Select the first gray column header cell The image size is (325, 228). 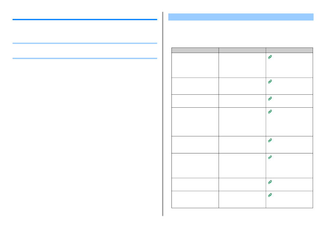(195, 50)
